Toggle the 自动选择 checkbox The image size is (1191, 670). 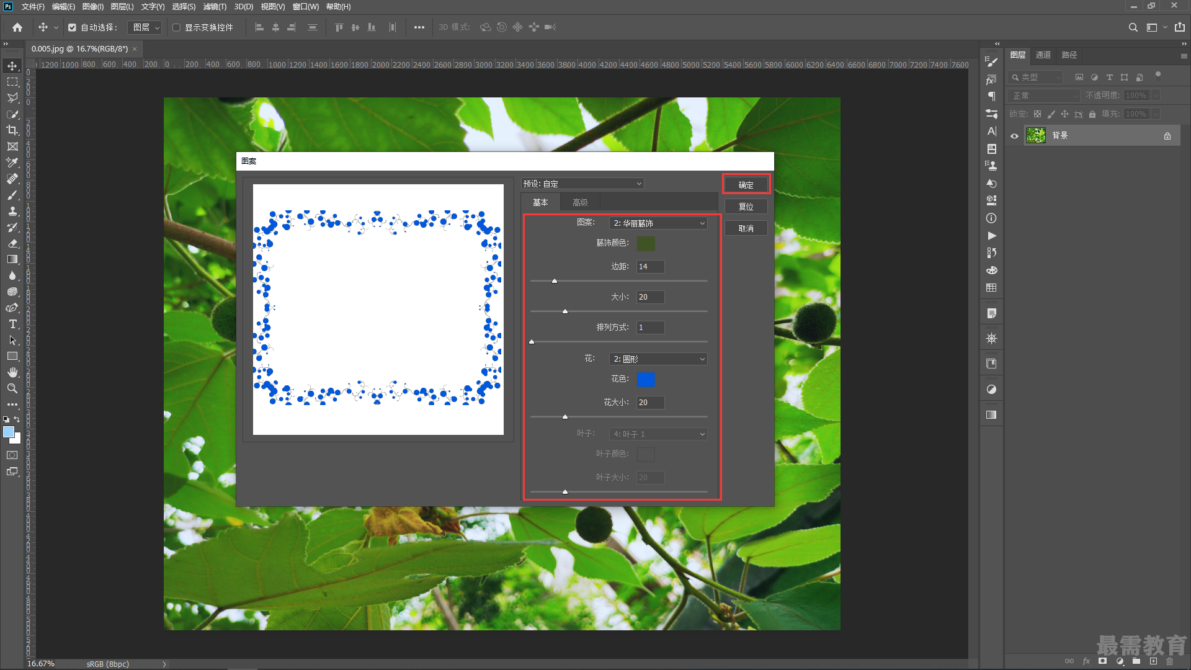click(x=72, y=27)
